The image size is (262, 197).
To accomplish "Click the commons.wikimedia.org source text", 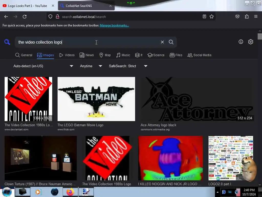I will 155,130.
